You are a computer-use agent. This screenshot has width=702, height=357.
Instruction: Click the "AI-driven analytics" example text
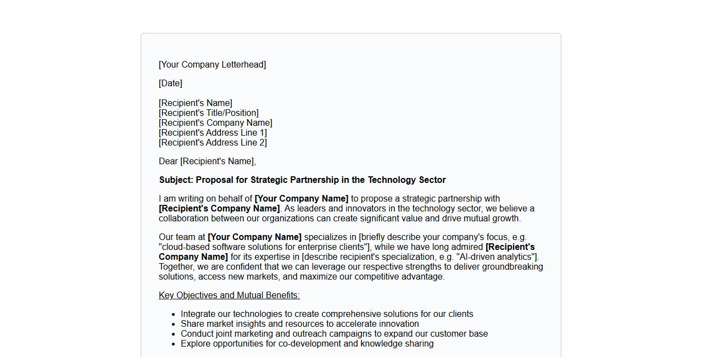(496, 257)
